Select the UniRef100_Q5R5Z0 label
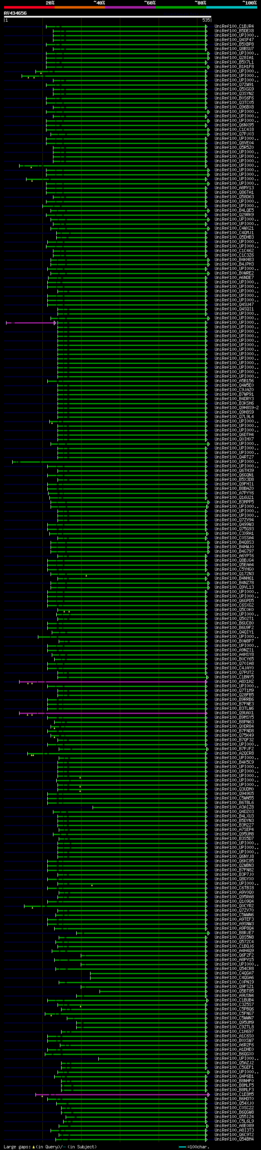 (x=234, y=147)
